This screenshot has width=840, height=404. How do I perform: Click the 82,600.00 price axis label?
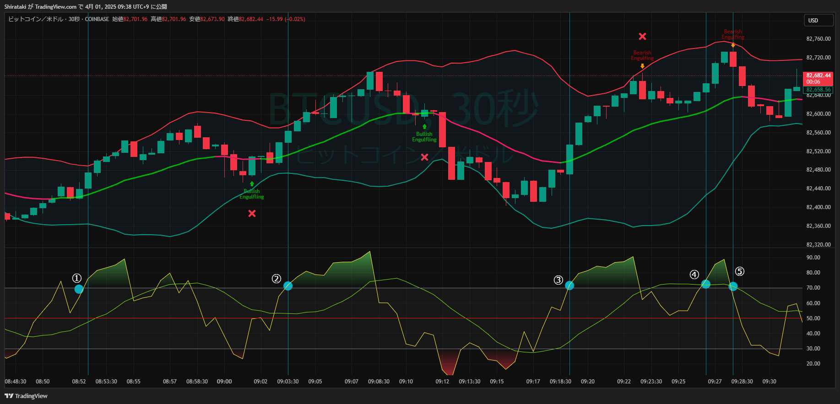click(818, 114)
